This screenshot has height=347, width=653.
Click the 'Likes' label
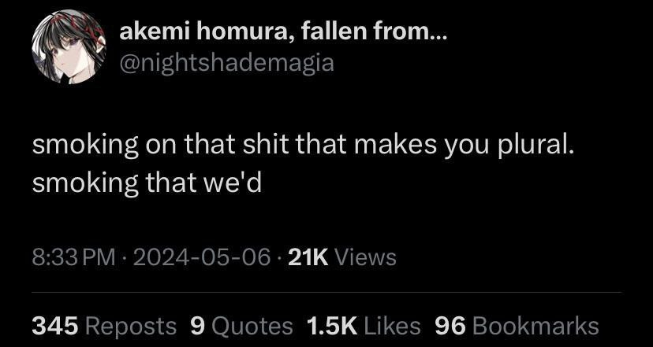point(392,326)
